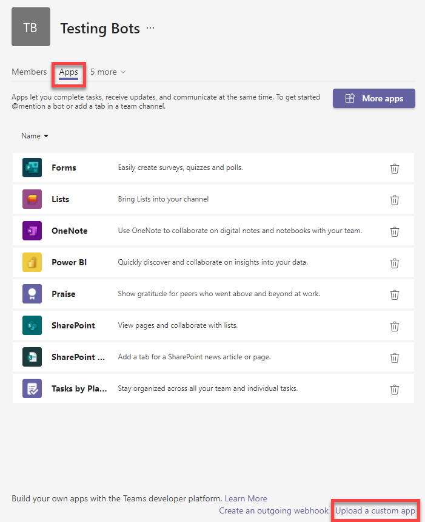This screenshot has height=522, width=425.
Task: Click the OneNote app icon
Action: [32, 231]
